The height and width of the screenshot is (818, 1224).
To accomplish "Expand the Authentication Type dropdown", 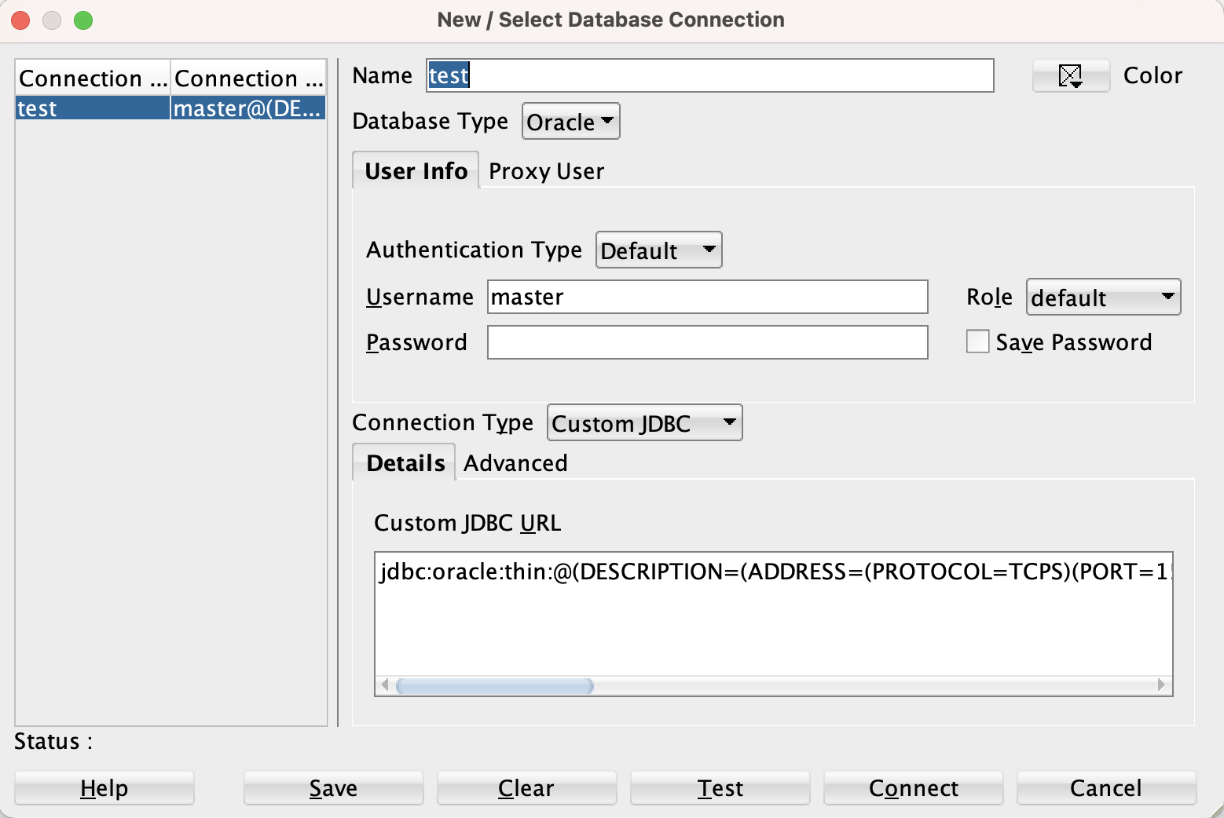I will pos(658,250).
